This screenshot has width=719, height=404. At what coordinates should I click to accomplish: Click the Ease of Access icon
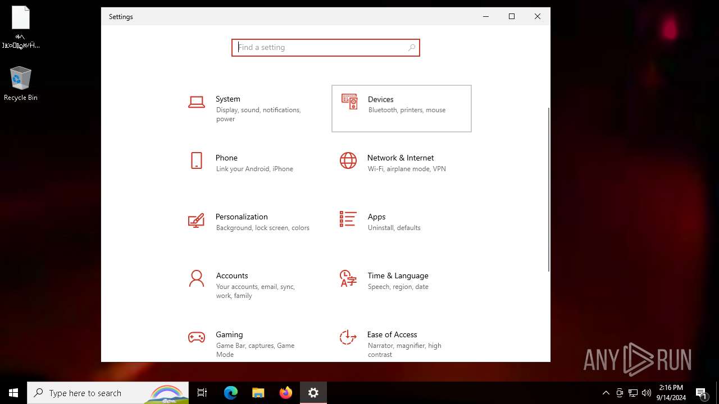[348, 337]
